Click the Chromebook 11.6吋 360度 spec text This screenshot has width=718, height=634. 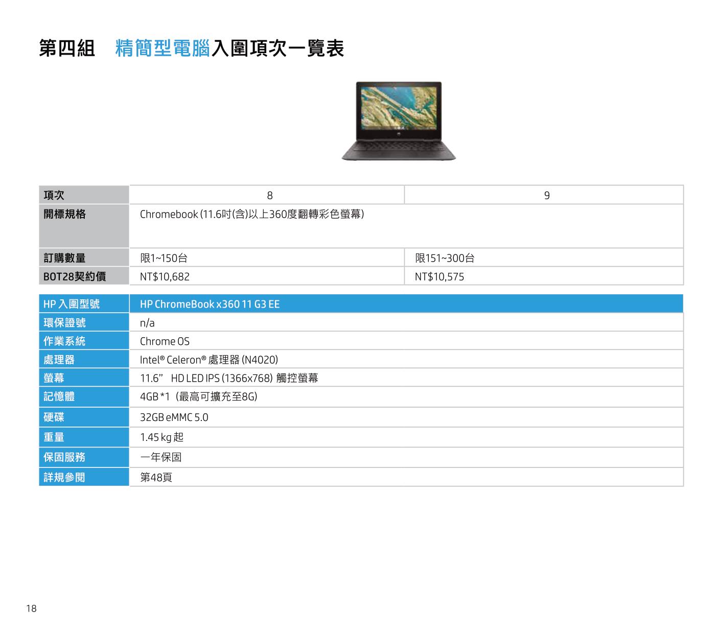tap(252, 214)
